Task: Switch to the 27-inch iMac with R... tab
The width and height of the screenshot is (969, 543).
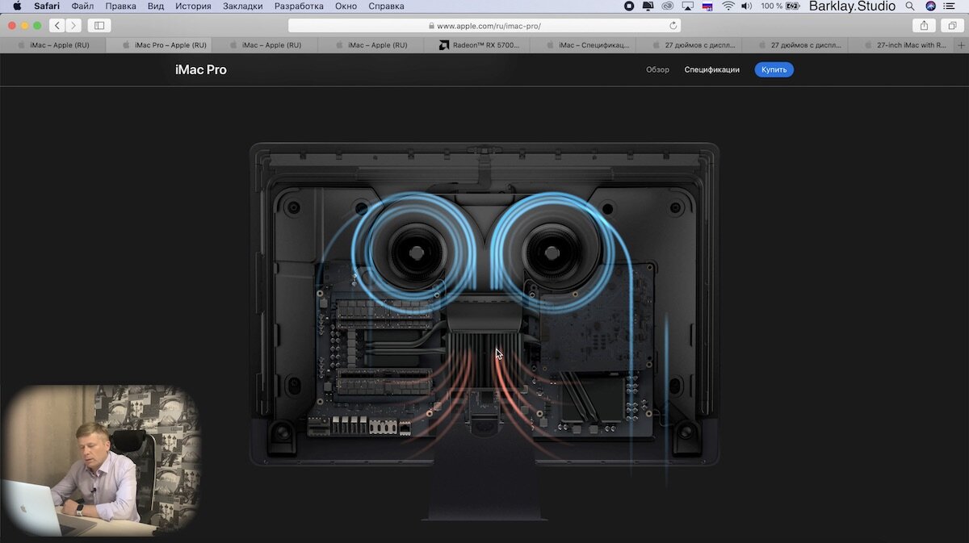Action: click(901, 45)
